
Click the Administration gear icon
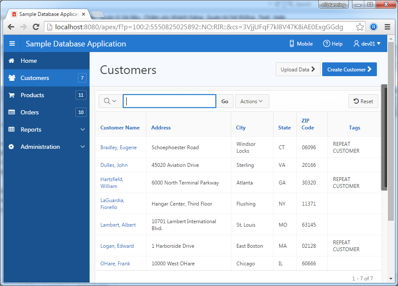click(x=11, y=147)
